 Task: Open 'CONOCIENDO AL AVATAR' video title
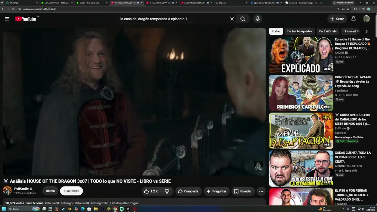(x=353, y=82)
